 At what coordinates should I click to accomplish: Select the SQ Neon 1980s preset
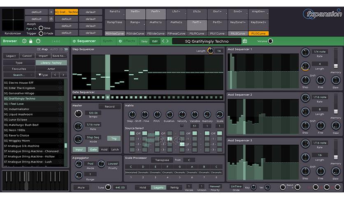pyautogui.click(x=33, y=130)
